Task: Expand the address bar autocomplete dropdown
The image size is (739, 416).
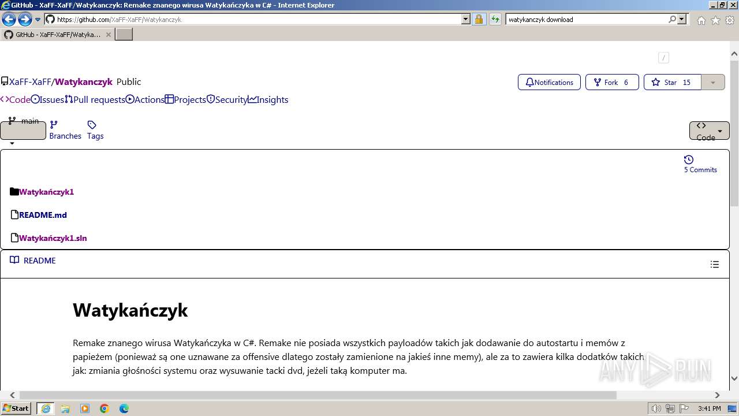Action: click(466, 19)
